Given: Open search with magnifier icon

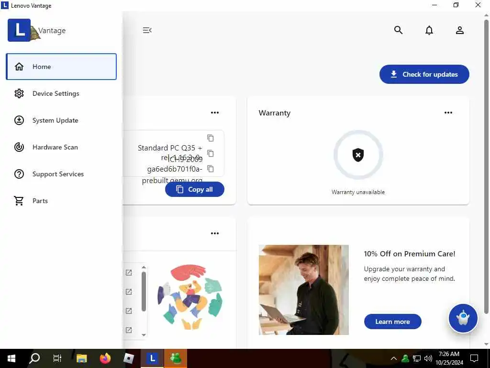Looking at the screenshot, I should click(x=398, y=30).
